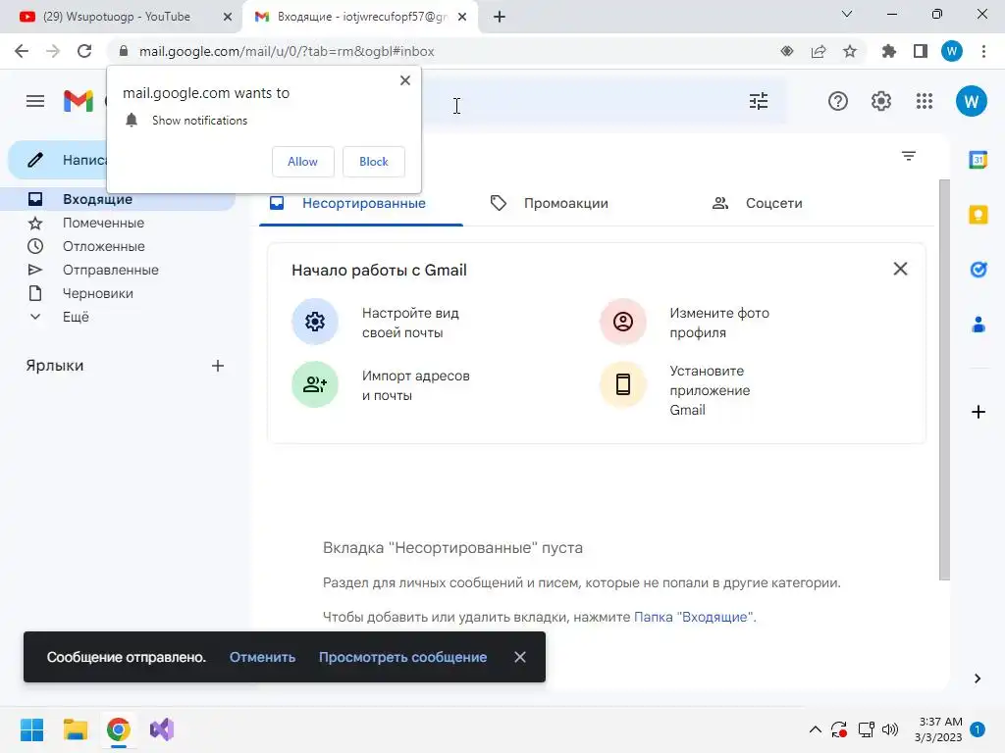Viewport: 1005px width, 753px height.
Task: Go forward in browser history
Action: [x=53, y=51]
